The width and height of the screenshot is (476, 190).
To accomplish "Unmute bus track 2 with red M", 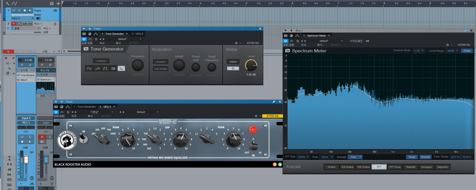I will point(14,24).
